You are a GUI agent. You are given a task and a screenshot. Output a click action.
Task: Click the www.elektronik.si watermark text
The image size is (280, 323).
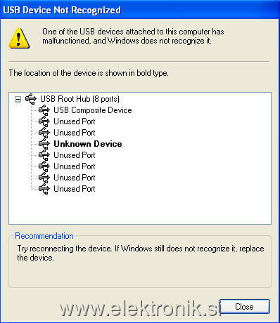[x=139, y=308]
